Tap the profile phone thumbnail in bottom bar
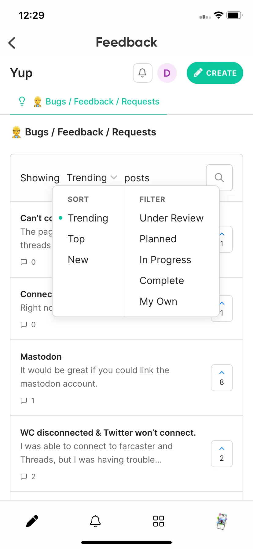Screen dimensions: 253x549 [222, 521]
